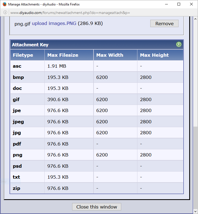Collapse the Attachment Key panel
The image size is (198, 214).
179,44
